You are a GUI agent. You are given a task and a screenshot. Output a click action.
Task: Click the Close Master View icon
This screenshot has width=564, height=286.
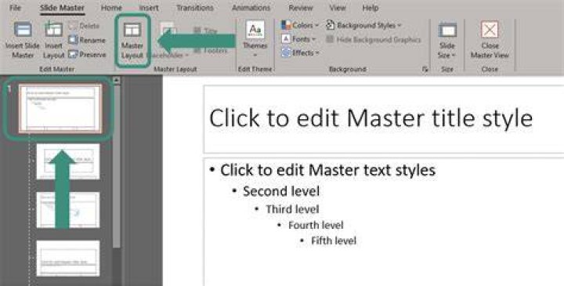[490, 29]
